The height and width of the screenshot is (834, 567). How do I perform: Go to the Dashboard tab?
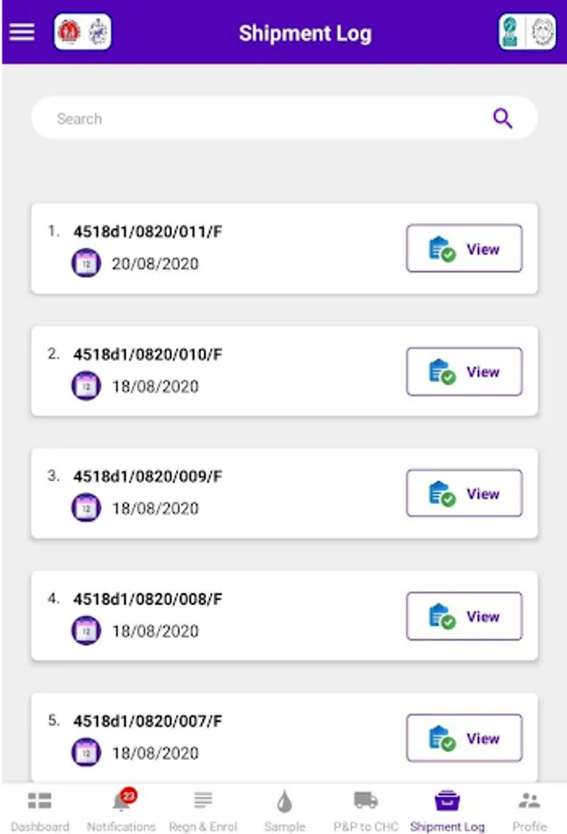tap(40, 810)
